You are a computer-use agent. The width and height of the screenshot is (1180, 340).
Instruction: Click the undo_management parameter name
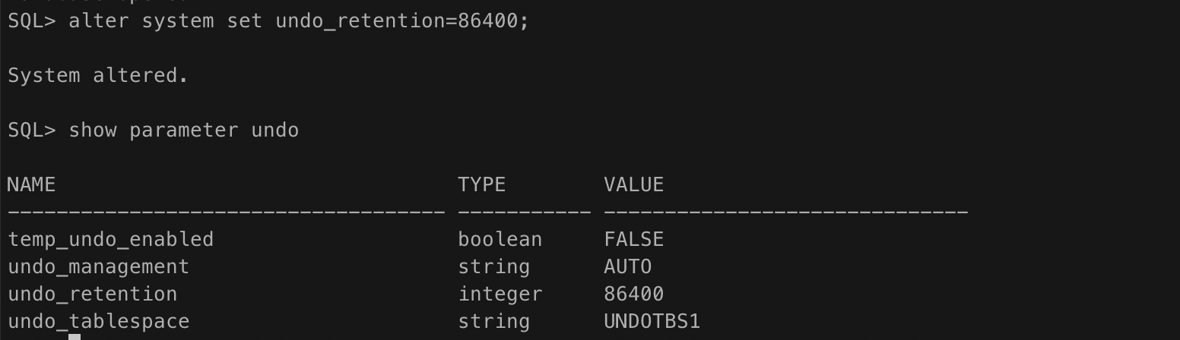[x=98, y=267]
